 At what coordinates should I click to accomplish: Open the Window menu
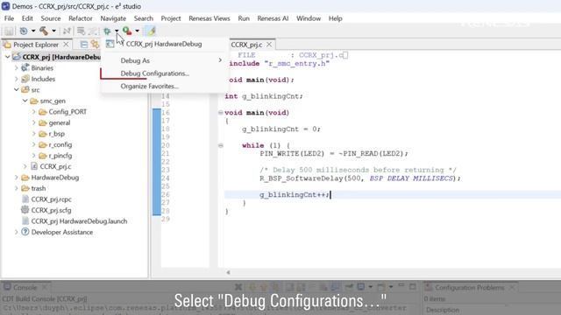tap(309, 18)
